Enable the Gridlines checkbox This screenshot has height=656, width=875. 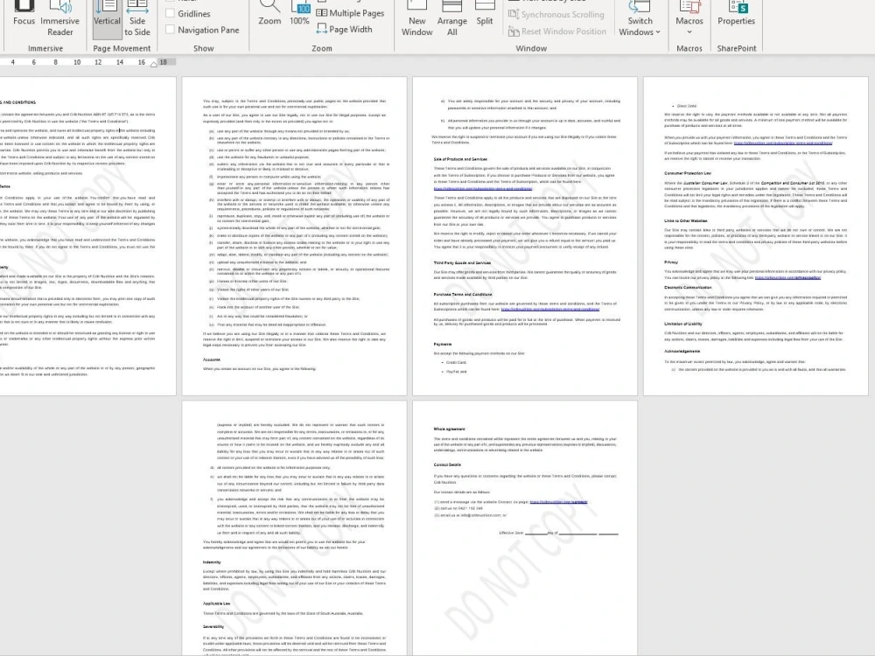click(171, 13)
